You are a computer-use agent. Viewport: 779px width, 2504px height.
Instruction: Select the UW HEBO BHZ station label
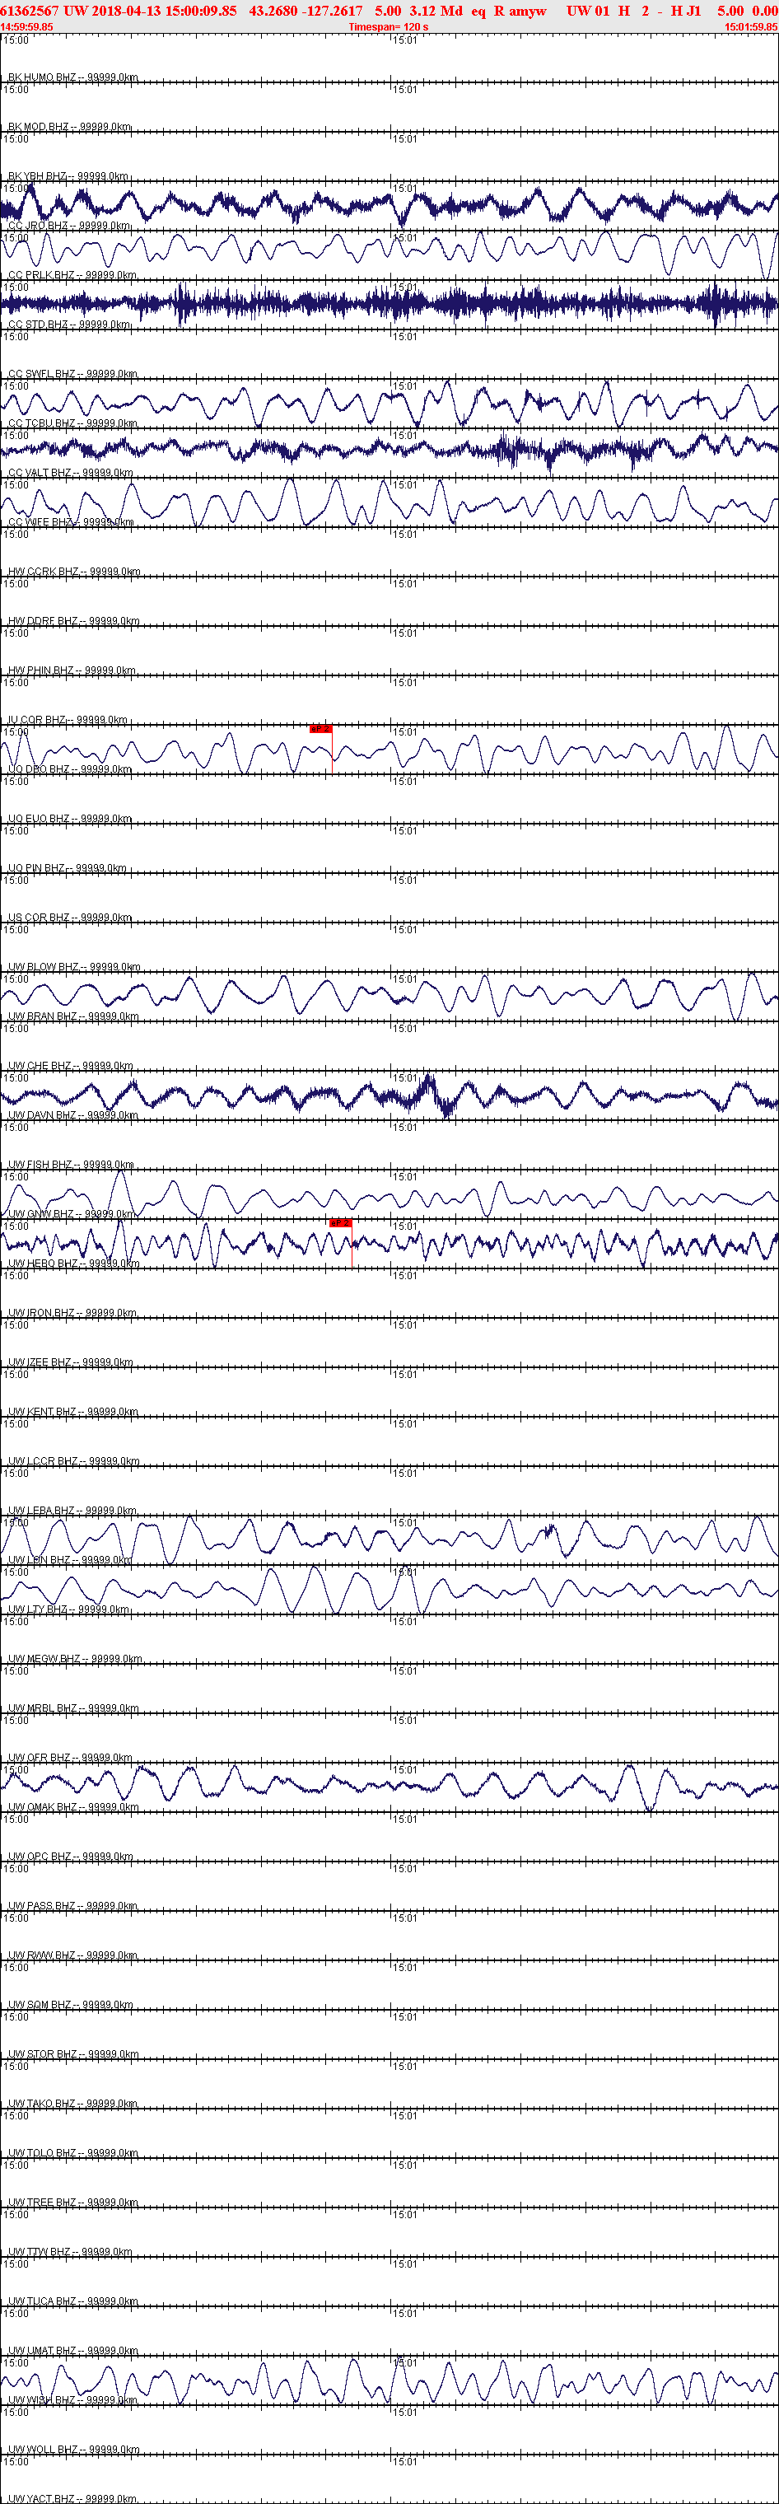(74, 1264)
